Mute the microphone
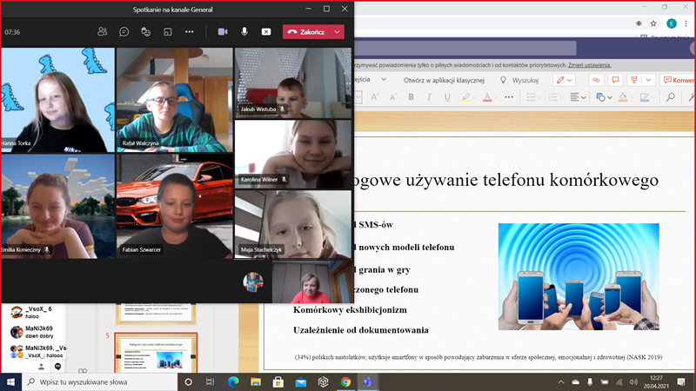 click(244, 31)
